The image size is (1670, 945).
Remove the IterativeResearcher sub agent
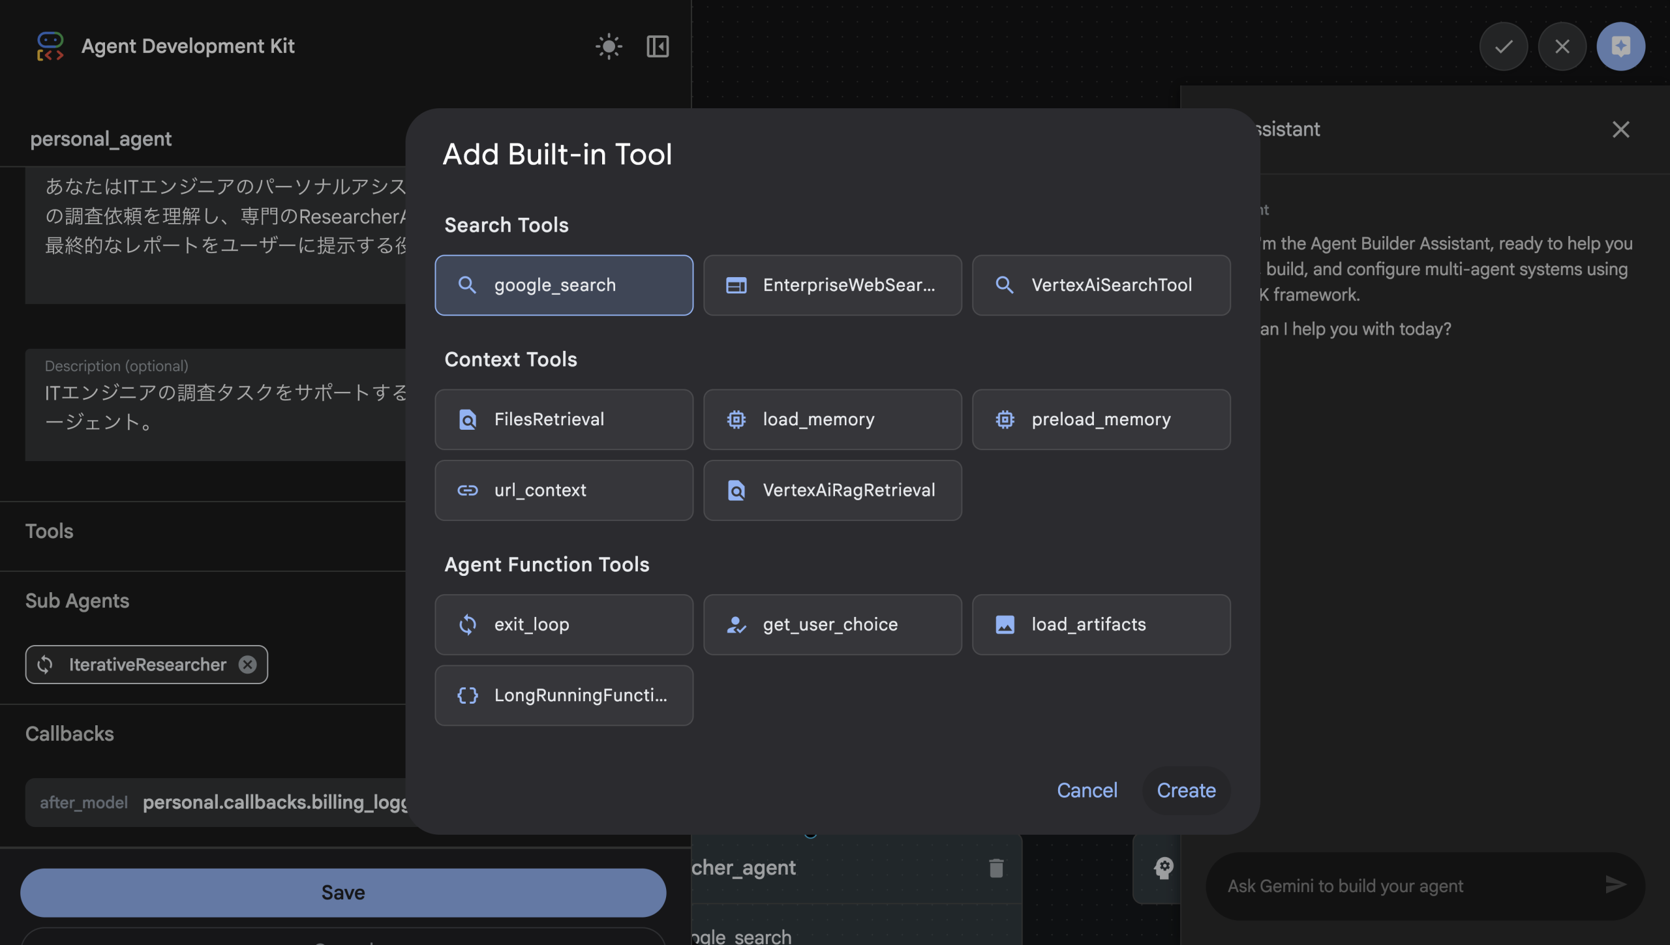click(x=247, y=665)
